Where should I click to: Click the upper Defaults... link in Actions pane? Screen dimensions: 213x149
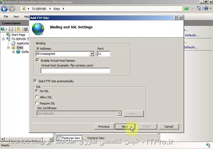click(192, 35)
